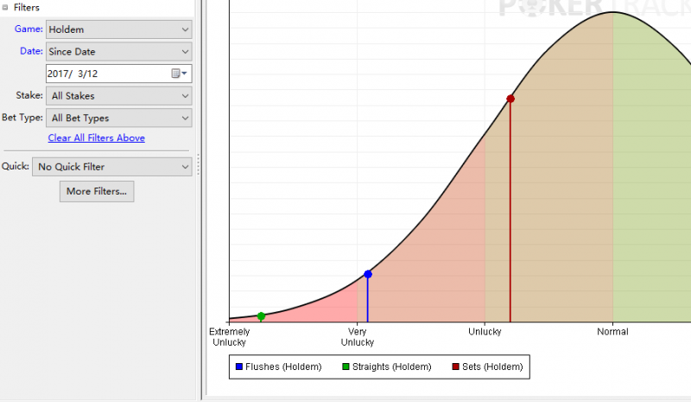Select the red Sets dot on the curve
The width and height of the screenshot is (691, 402).
(510, 99)
